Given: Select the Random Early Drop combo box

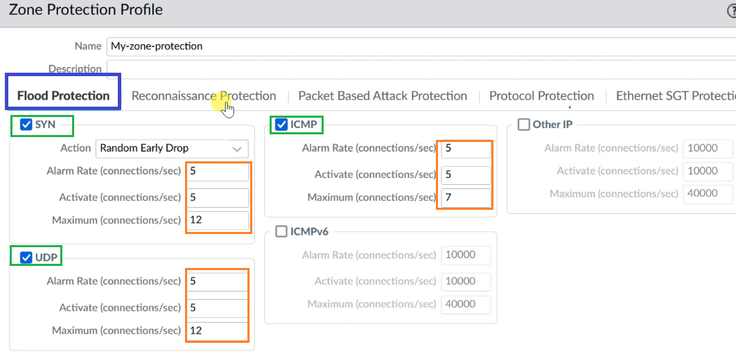Looking at the screenshot, I should coord(172,149).
